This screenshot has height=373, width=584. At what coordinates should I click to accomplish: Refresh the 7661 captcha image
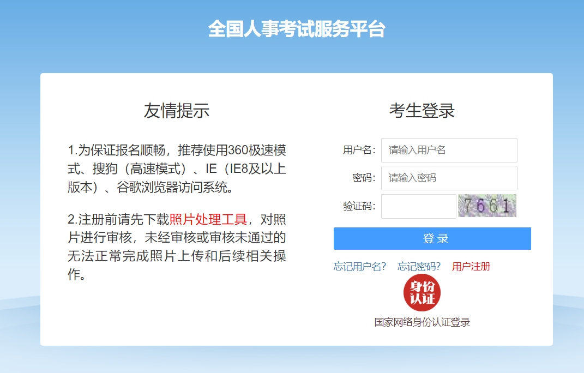pyautogui.click(x=487, y=206)
